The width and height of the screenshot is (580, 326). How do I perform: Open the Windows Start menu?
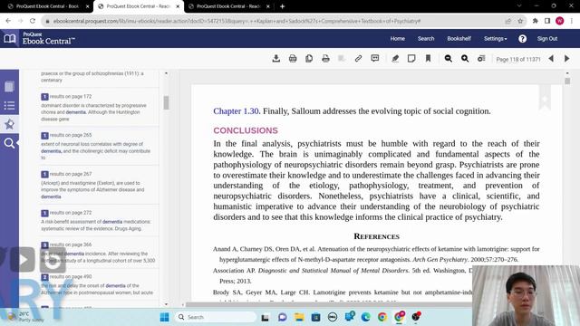[165, 317]
